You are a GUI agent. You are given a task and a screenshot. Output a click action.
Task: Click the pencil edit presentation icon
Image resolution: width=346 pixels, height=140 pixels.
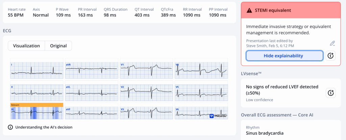click(x=332, y=43)
